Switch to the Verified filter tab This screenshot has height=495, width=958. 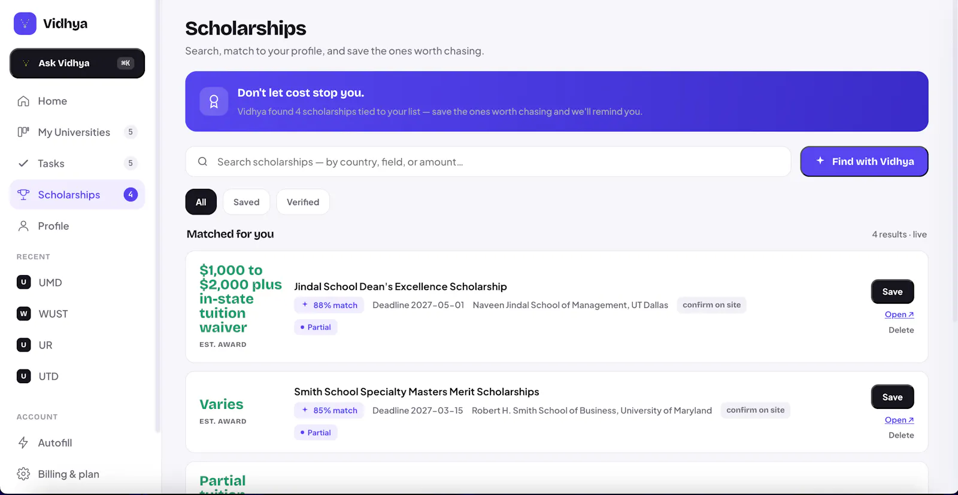[303, 202]
